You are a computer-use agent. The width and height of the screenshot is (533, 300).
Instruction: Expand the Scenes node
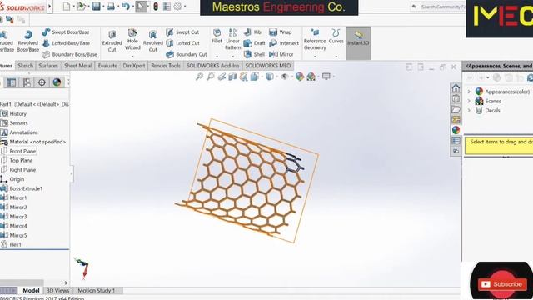(x=469, y=101)
